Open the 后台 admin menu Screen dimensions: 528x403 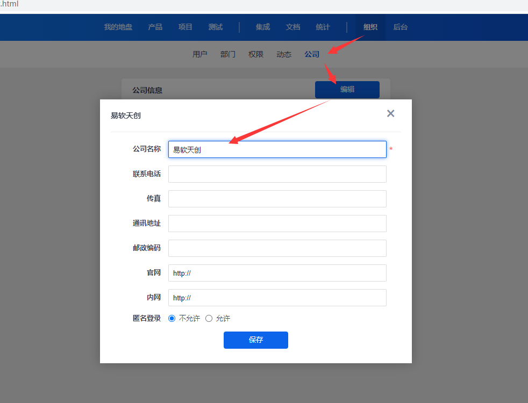(401, 27)
